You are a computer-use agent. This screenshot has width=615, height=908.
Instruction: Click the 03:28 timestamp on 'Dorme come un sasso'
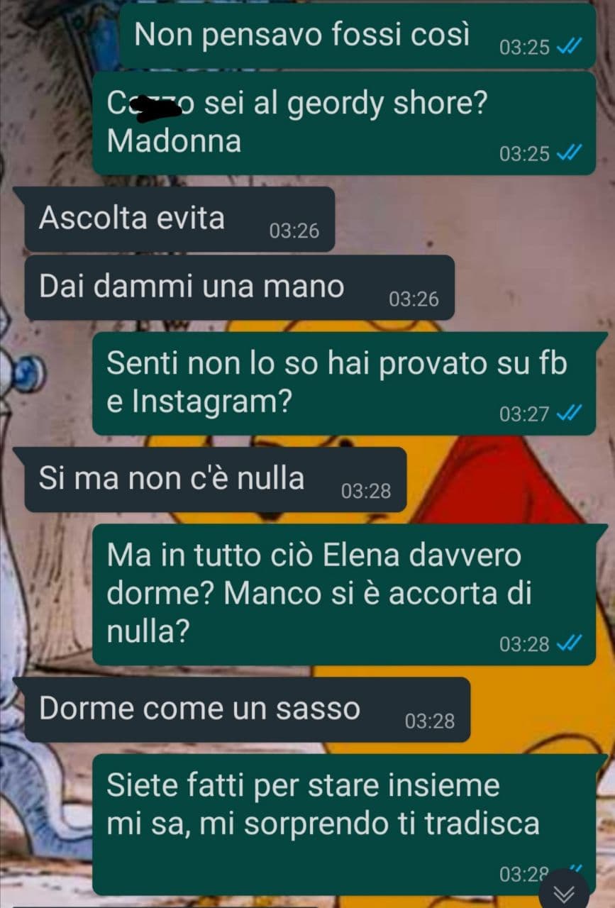point(430,721)
